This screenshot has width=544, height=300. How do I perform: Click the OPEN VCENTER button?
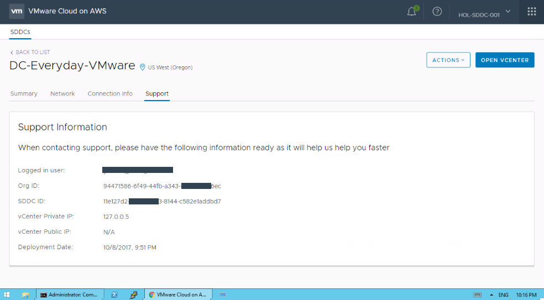[505, 60]
